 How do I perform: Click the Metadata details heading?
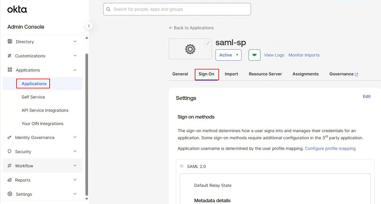tap(212, 200)
